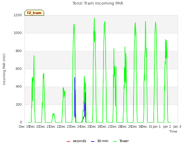The image size is (196, 147).
Task: Click the y-axis tick value 200
Action: (19, 104)
